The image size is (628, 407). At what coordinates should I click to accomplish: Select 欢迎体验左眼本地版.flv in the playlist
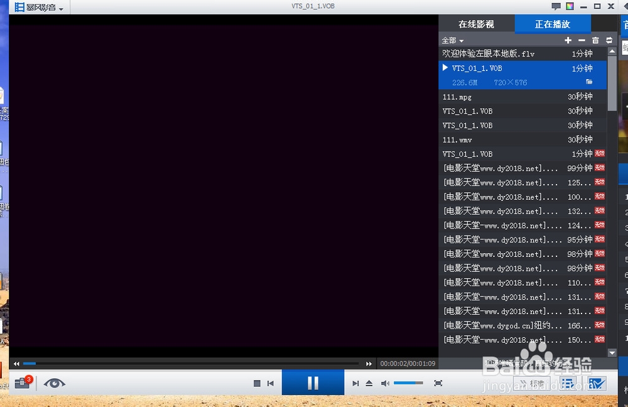pos(522,53)
